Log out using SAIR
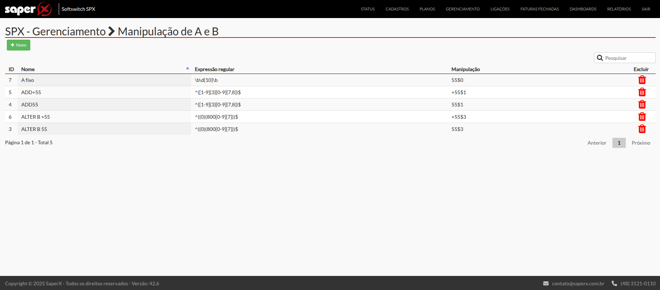The height and width of the screenshot is (290, 660). (x=646, y=9)
